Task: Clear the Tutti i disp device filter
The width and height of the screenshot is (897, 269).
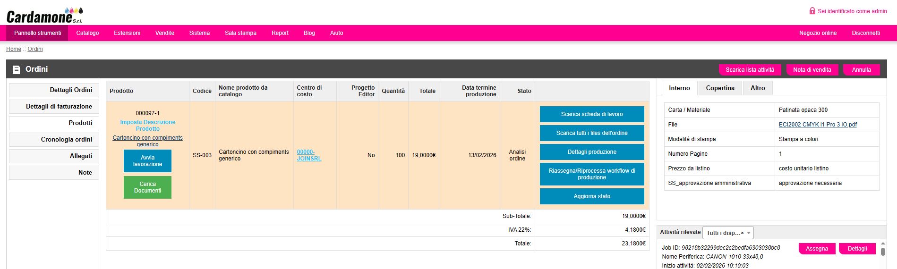Action: [742, 233]
